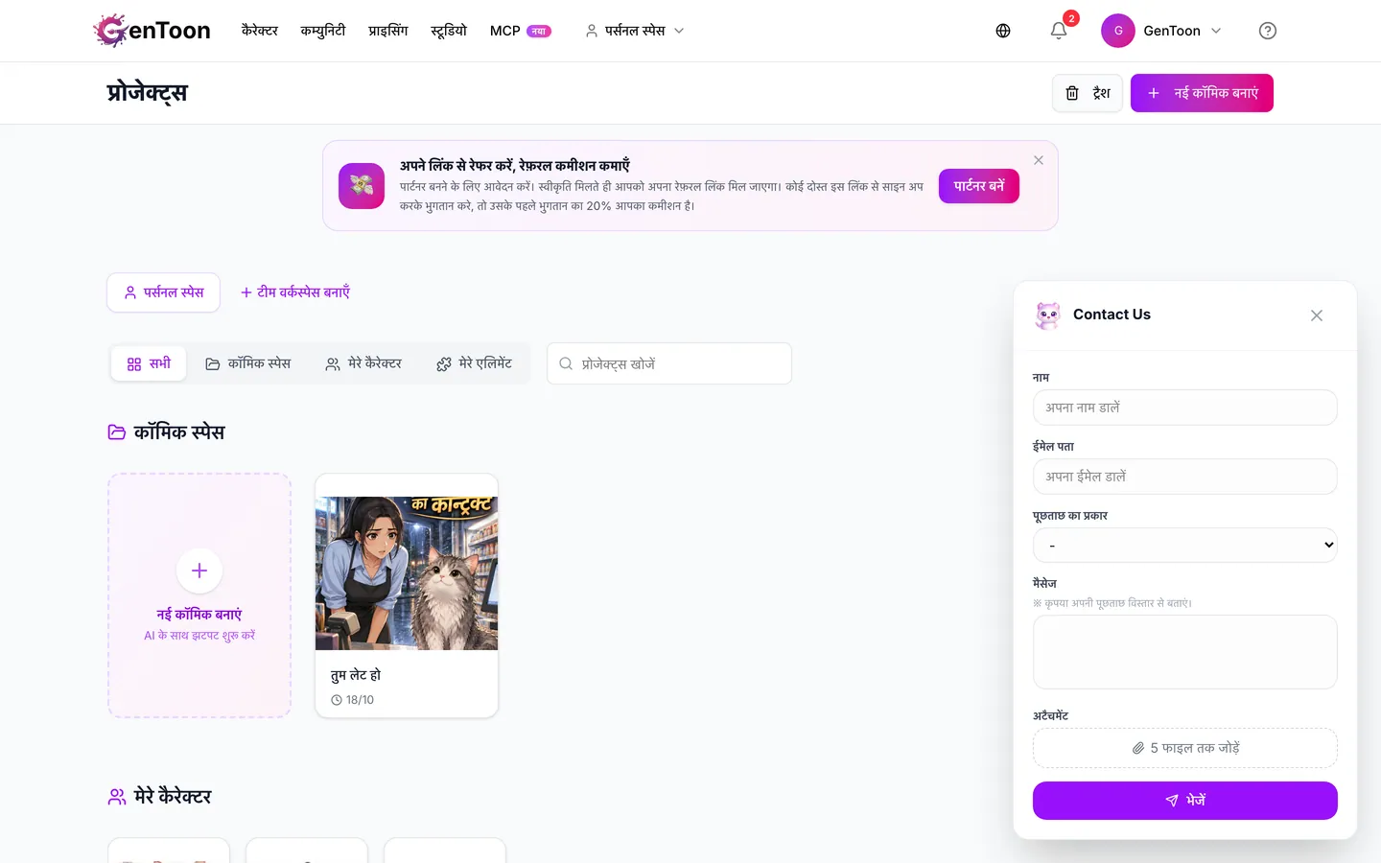Screen dimensions: 1381x863
Task: Click the plus circle in new comic card
Action: [199, 571]
